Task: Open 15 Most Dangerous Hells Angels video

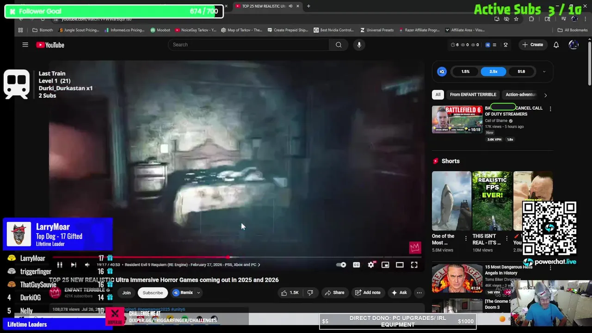Action: point(457,278)
